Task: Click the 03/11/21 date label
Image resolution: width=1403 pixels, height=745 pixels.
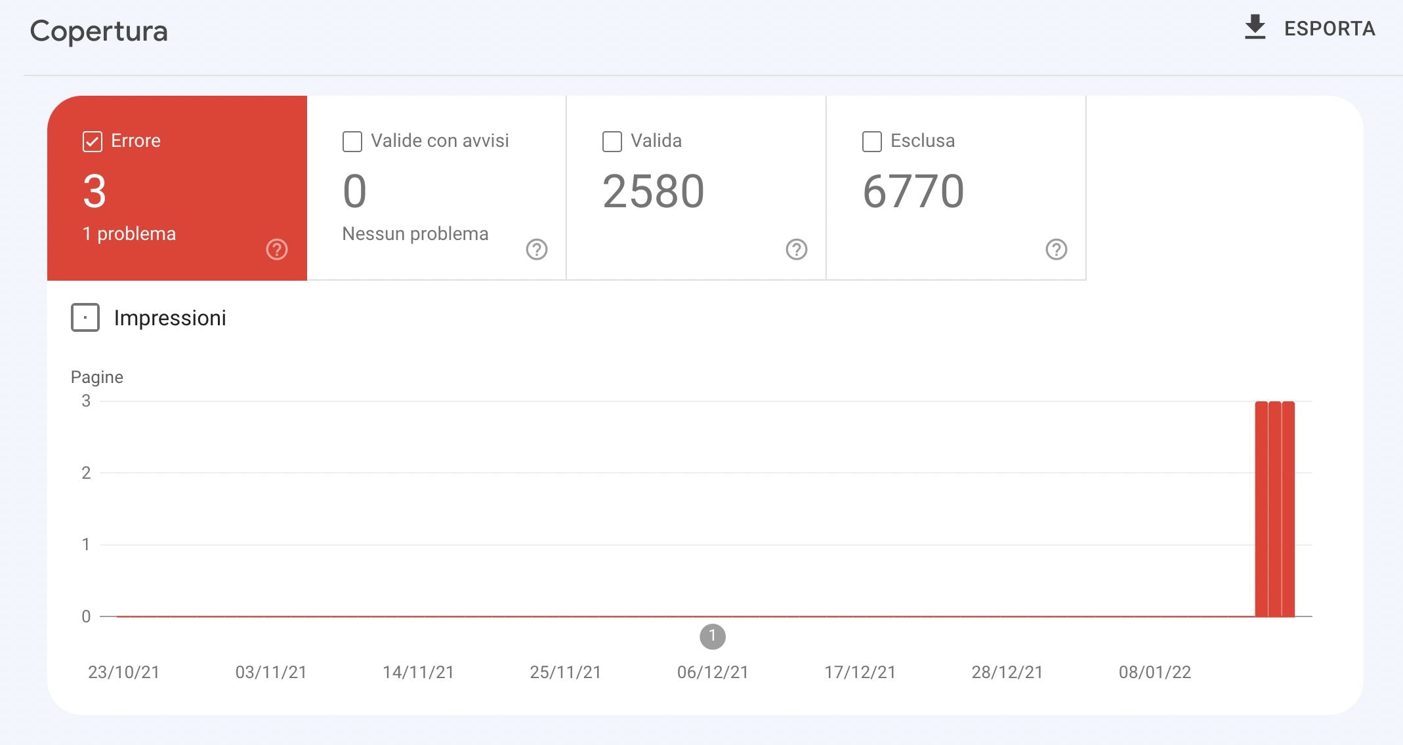Action: click(271, 672)
